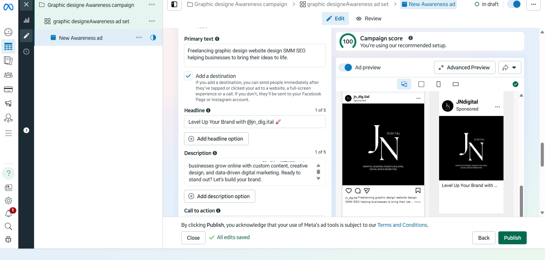Uncheck the Add a destination checkbox
Screen dimensions: 545x260
(188, 76)
